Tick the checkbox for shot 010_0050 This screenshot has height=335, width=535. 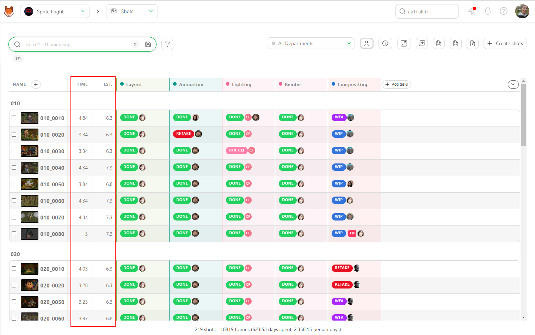coord(14,184)
